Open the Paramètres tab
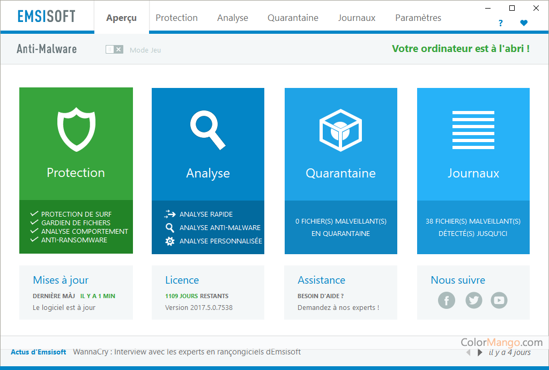Screen dimensions: 549x370 tap(418, 18)
